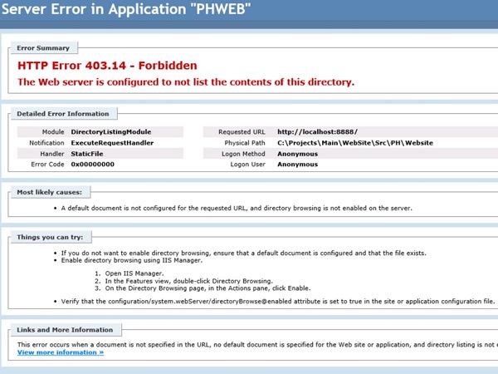The height and width of the screenshot is (374, 498).
Task: Click the 'Logon User' field label
Action: click(x=247, y=165)
